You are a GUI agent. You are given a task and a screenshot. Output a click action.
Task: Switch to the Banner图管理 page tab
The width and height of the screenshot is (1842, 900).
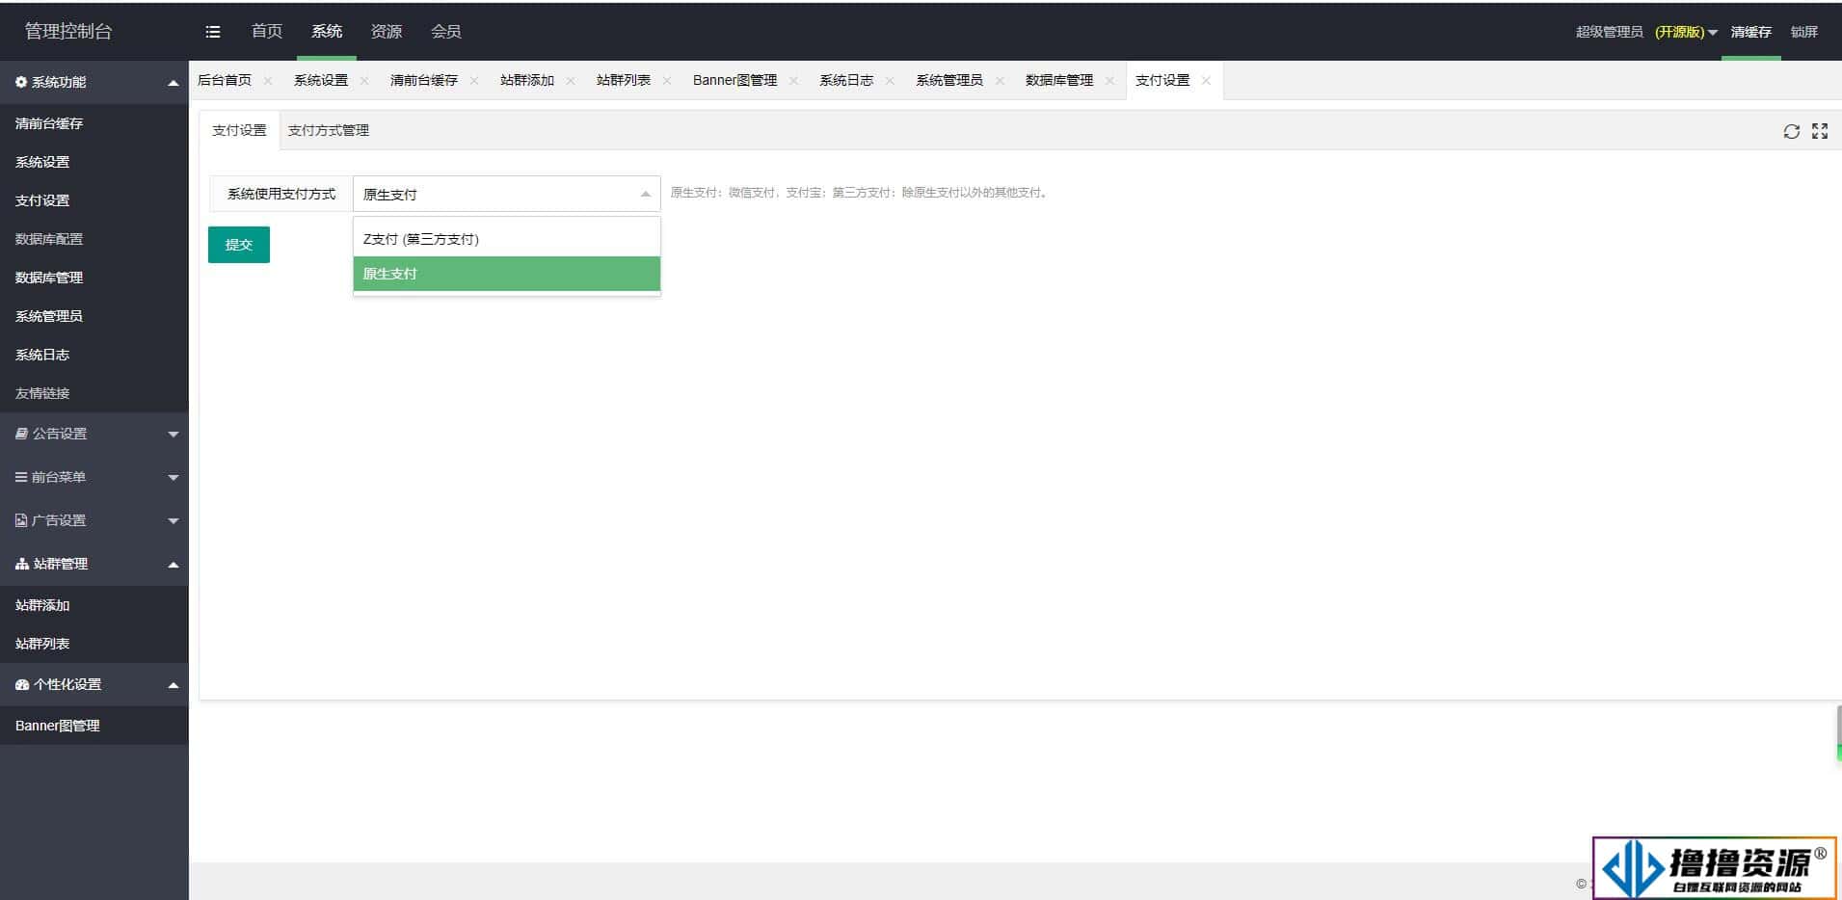(x=734, y=81)
